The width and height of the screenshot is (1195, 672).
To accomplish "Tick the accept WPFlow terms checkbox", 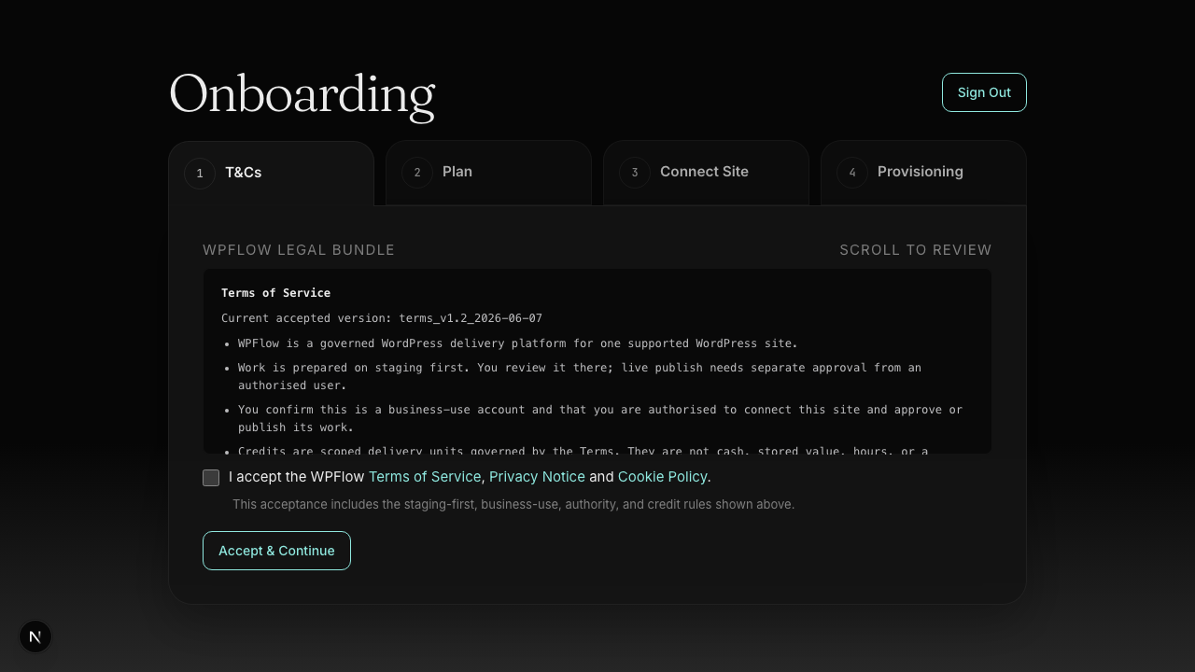I will 211,478.
